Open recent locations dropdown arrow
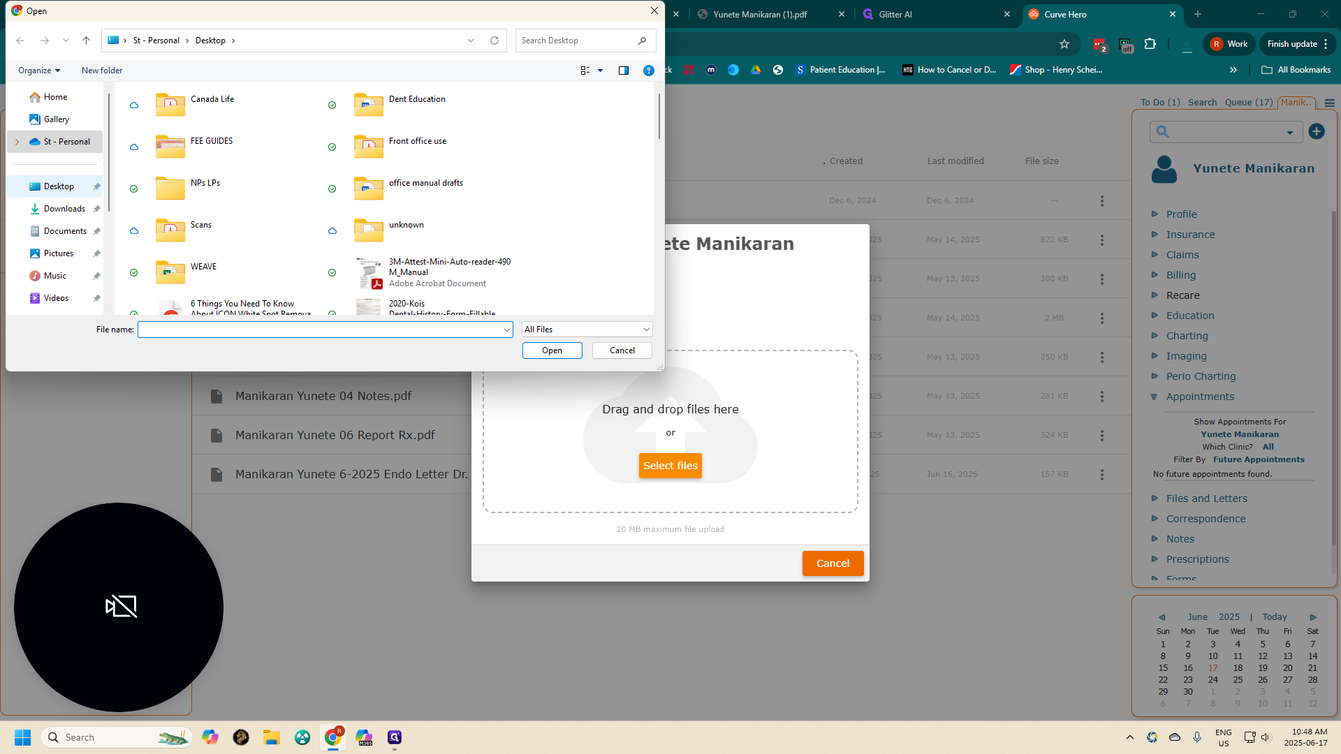 66,40
